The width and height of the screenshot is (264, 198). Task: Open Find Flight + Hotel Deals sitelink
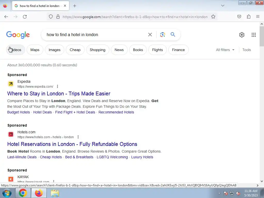[x=75, y=112]
